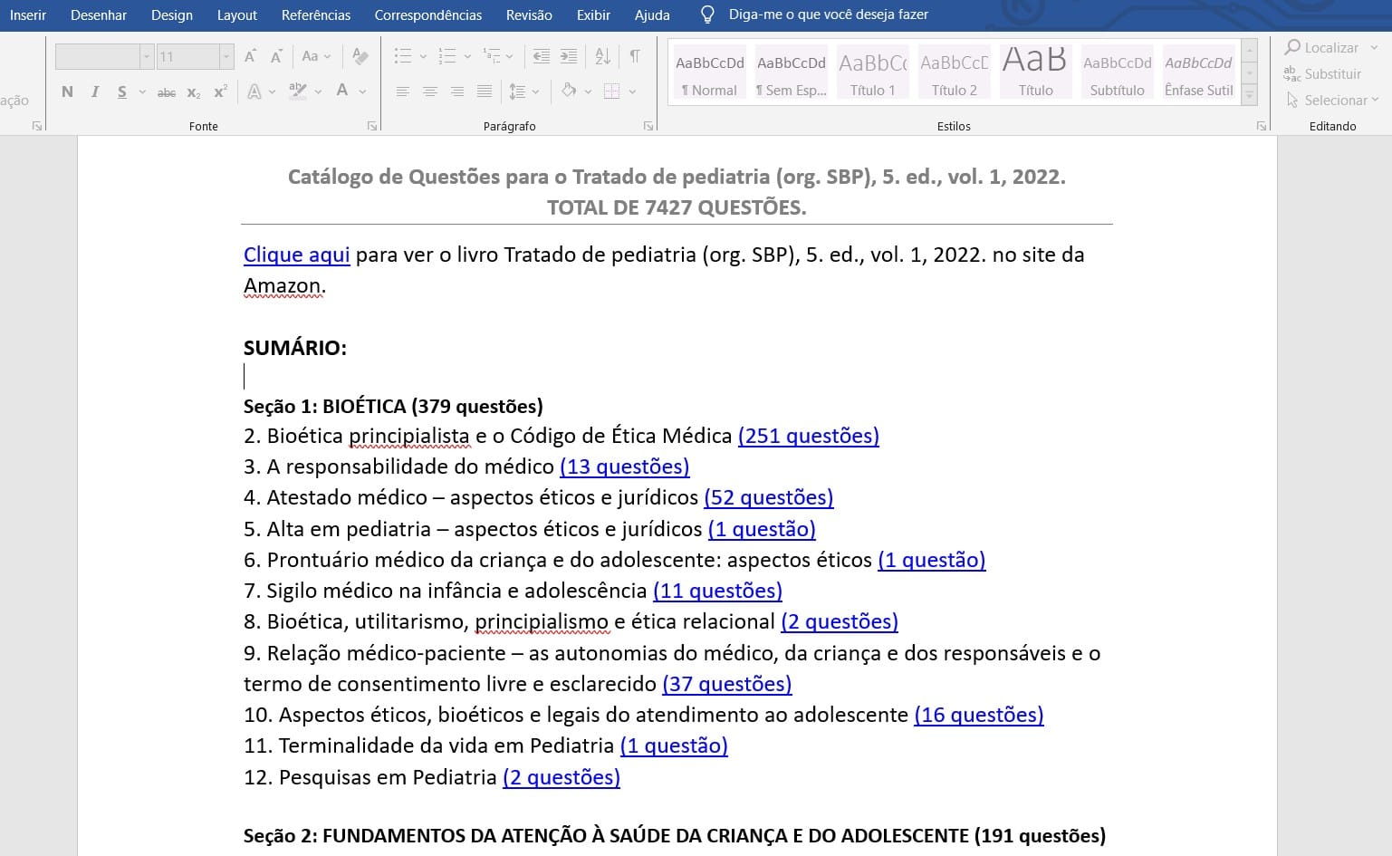Insert a numbered list
The width and height of the screenshot is (1392, 856).
point(447,56)
